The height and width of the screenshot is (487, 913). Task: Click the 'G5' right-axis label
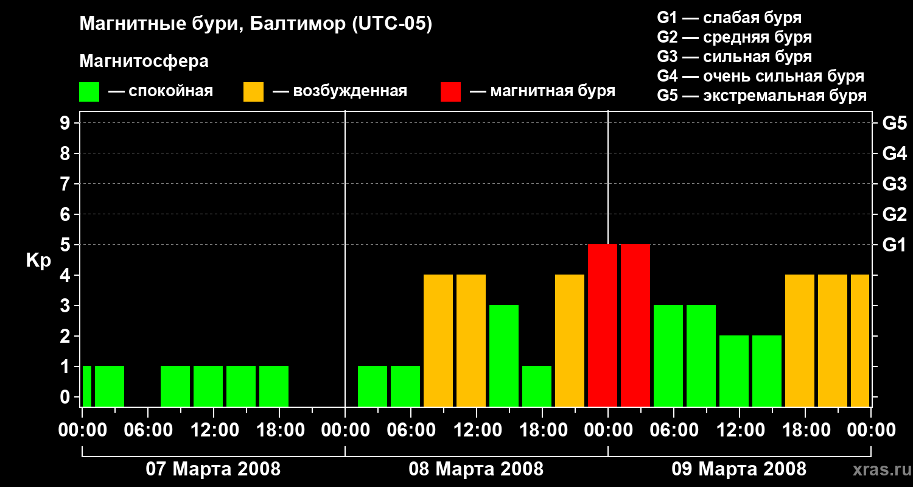(894, 123)
